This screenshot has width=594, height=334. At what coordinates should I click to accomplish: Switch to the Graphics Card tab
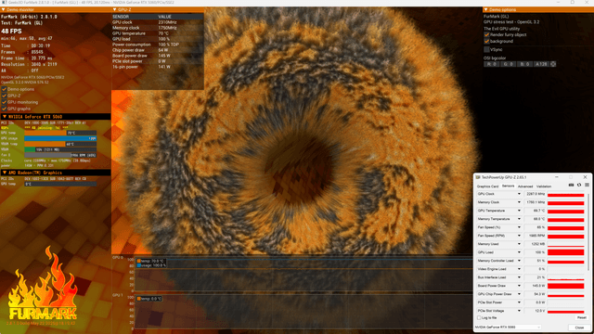coord(487,186)
